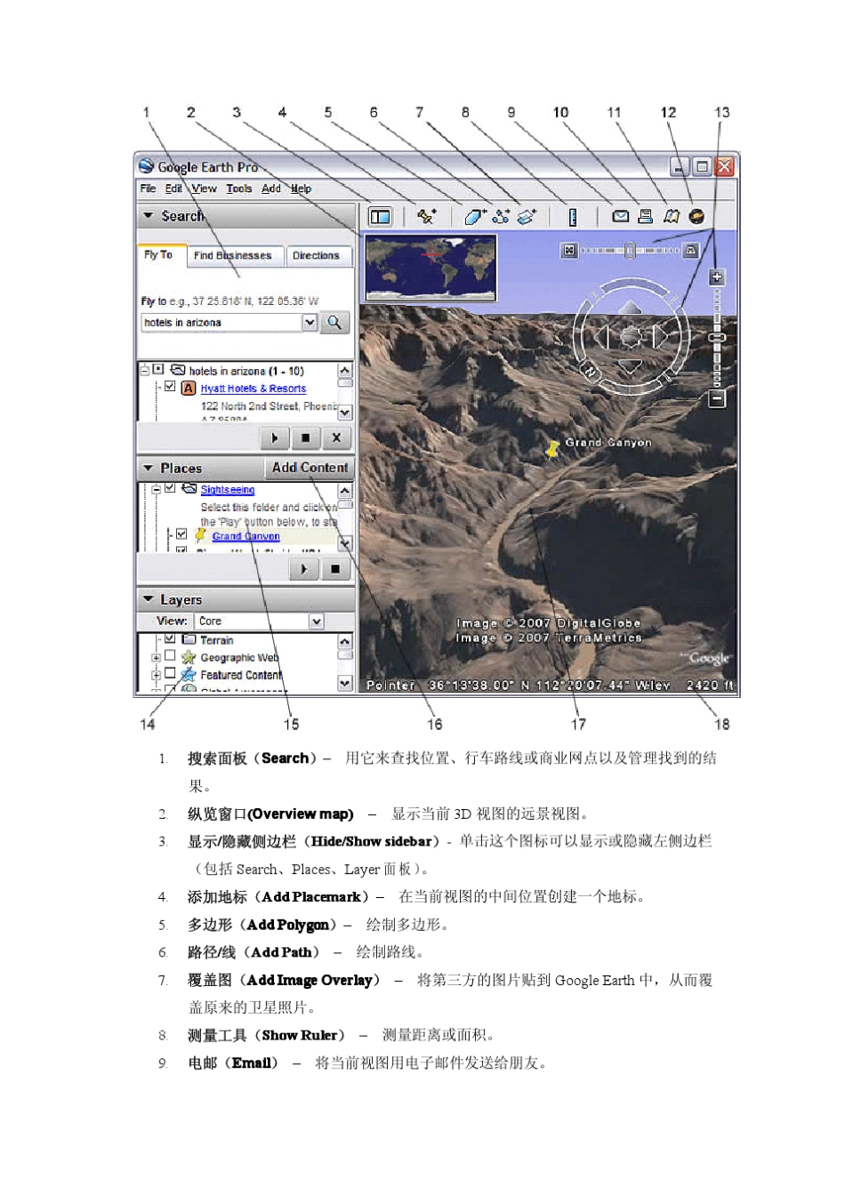Enable the Featured Content layer checkbox
The image size is (845, 1195).
[x=170, y=674]
